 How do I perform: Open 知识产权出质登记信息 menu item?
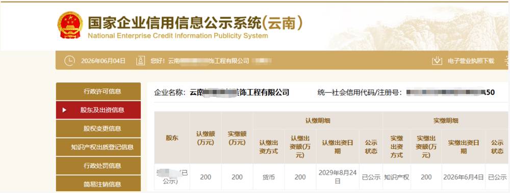[98, 147]
